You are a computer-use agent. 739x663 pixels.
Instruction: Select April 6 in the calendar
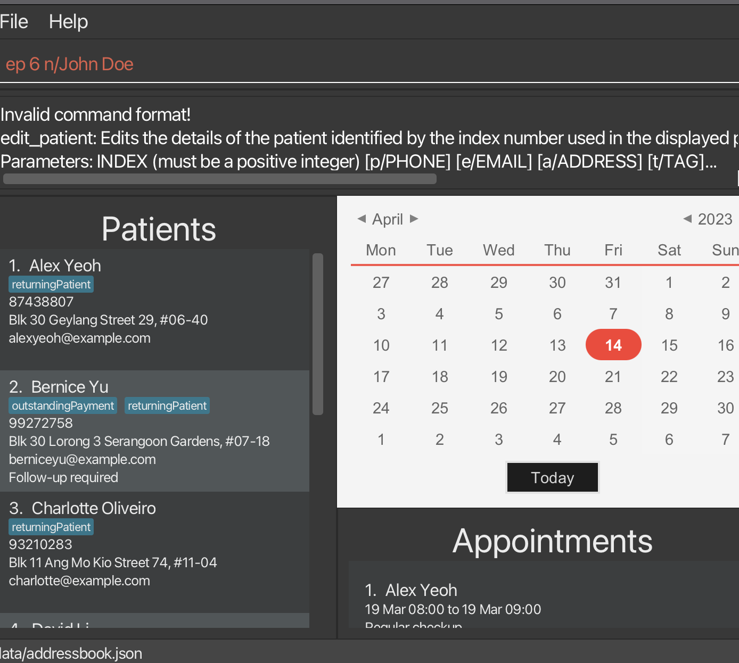click(x=557, y=313)
